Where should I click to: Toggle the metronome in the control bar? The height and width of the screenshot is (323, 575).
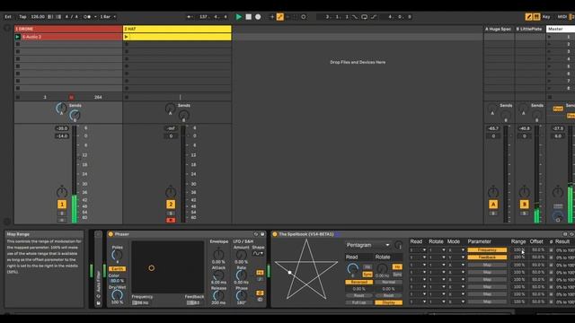87,17
